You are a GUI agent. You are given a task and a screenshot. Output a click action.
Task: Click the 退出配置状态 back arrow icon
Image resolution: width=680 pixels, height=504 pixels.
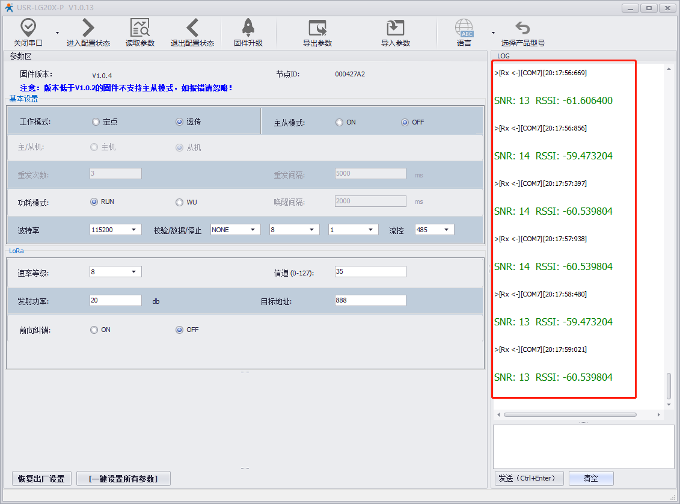coord(192,28)
